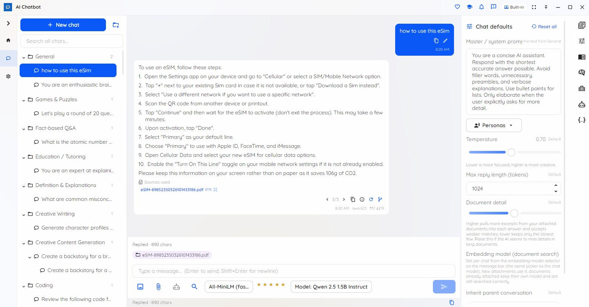Adjust the Document detail slider
Viewport: 589px width, 307px height.
coord(514,213)
